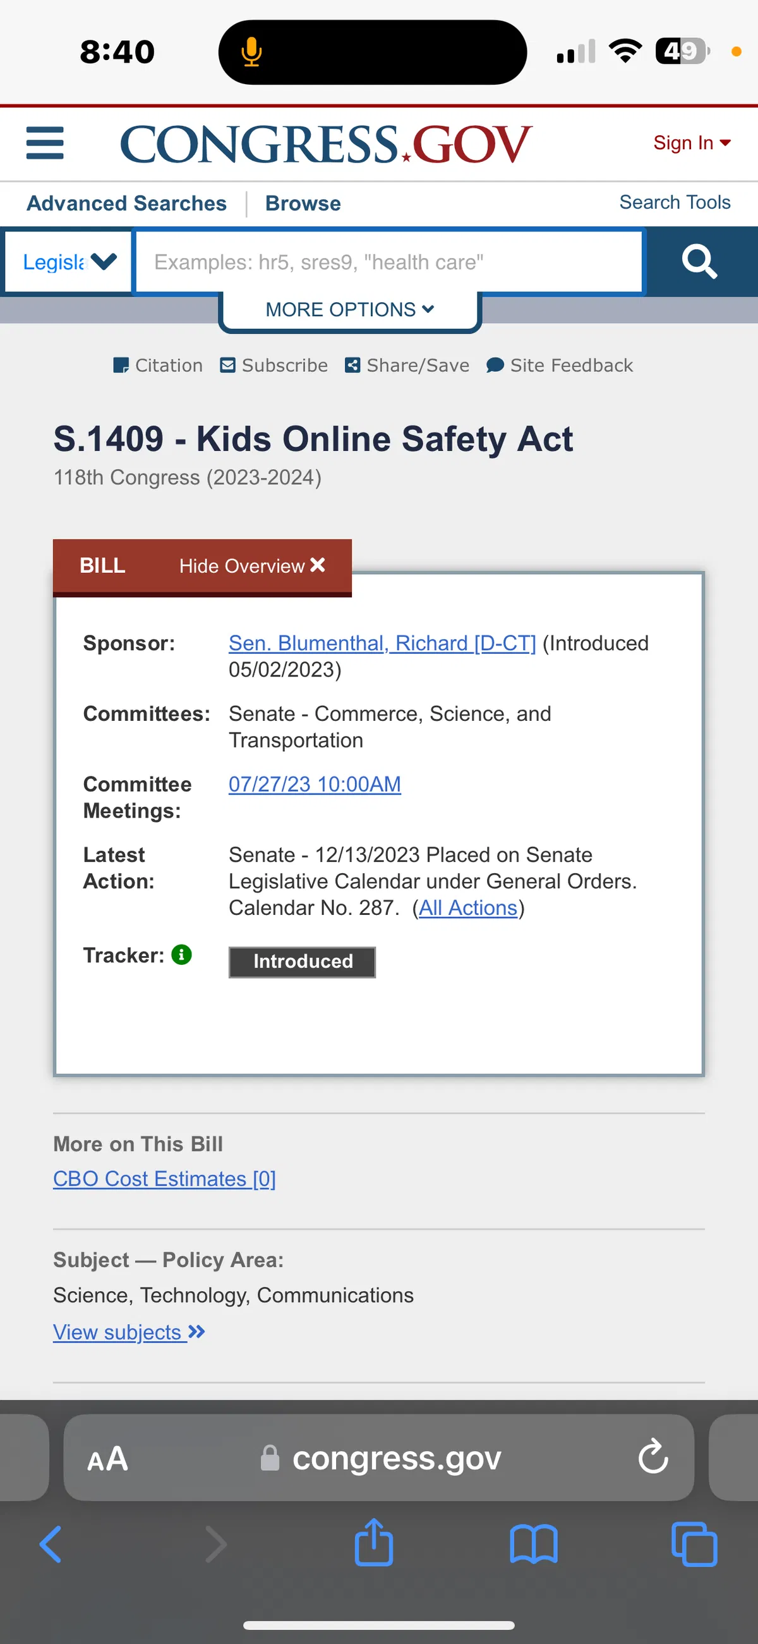The height and width of the screenshot is (1644, 758).
Task: Expand MORE OPTIONS under search bar
Action: 350,310
